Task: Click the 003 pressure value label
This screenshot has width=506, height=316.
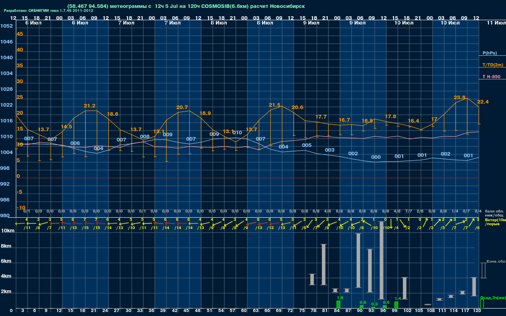Action: tap(330, 150)
